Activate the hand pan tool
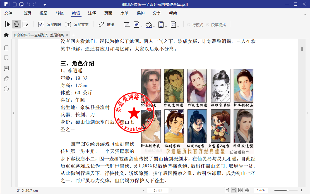Viewport: 310px width, 194px height. (x=16, y=24)
